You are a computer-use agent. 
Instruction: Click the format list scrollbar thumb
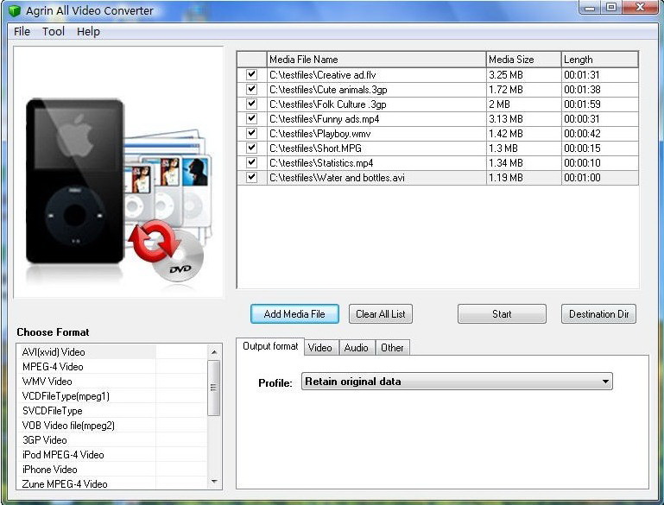(214, 388)
